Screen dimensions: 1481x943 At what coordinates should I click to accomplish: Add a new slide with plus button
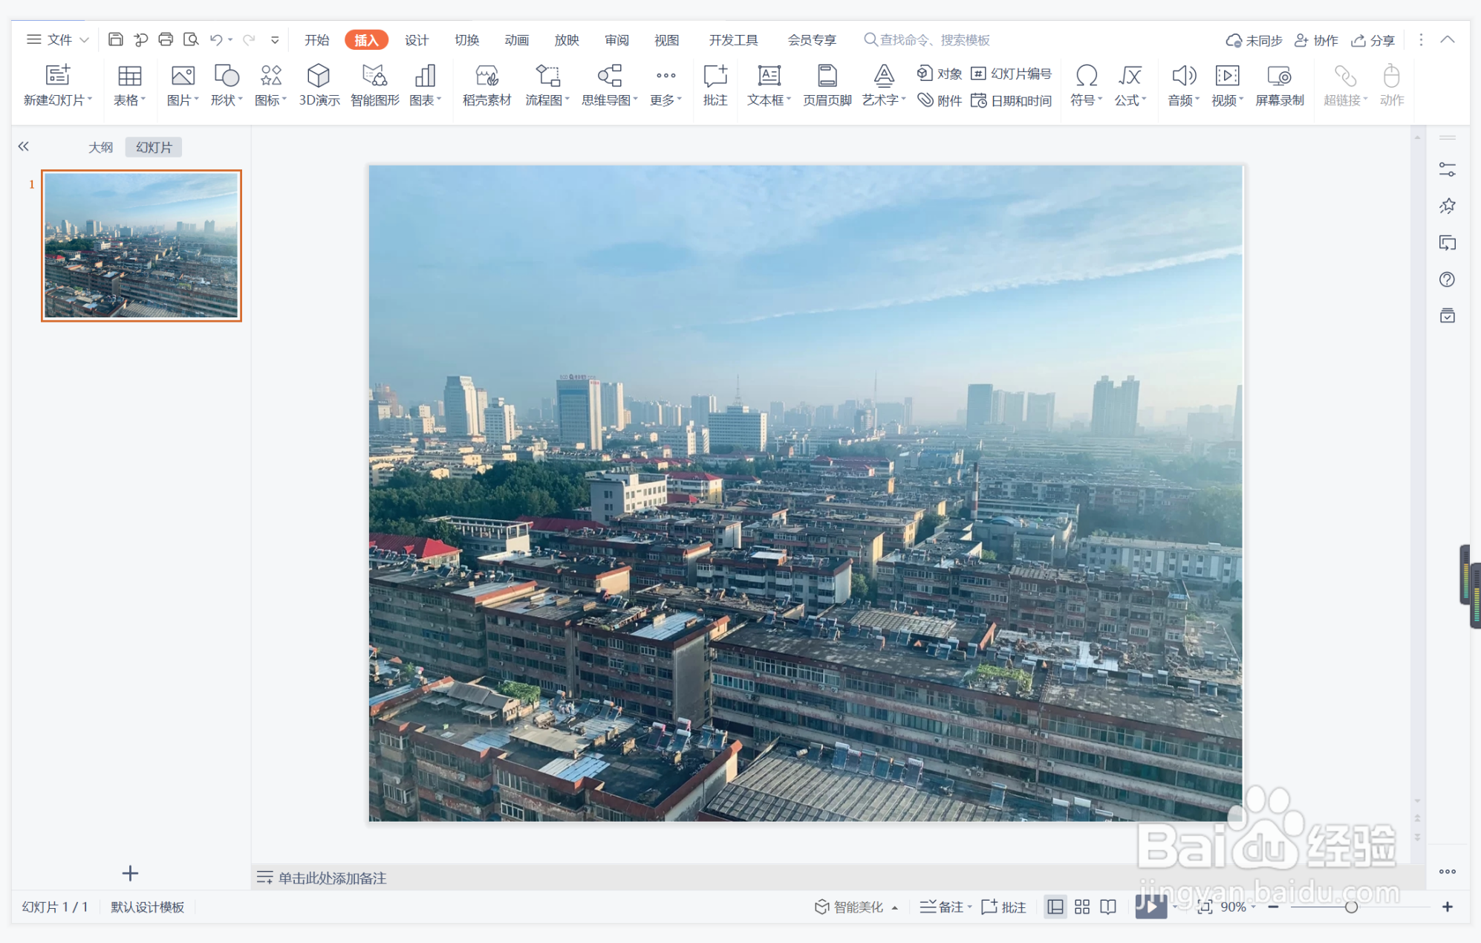pos(130,873)
